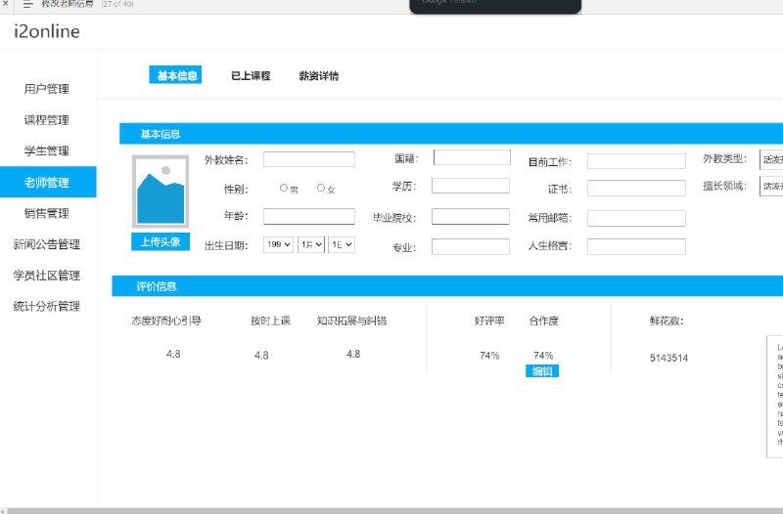Focus the 专业 input field

point(471,247)
